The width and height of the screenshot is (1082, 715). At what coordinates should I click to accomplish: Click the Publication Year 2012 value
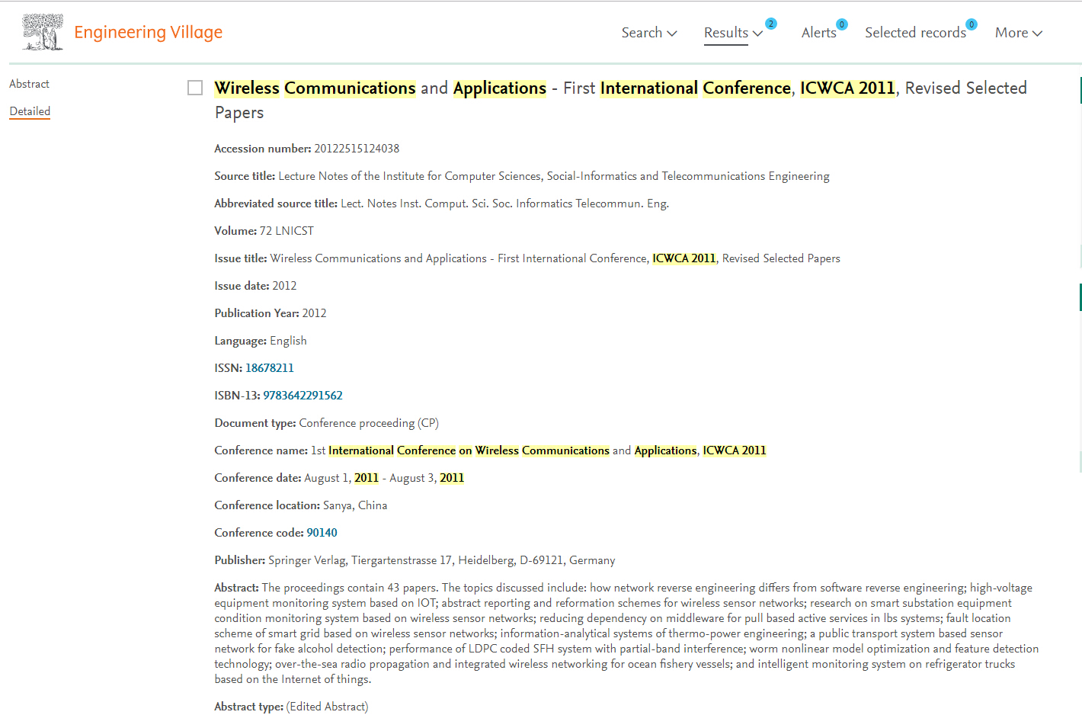pyautogui.click(x=314, y=313)
